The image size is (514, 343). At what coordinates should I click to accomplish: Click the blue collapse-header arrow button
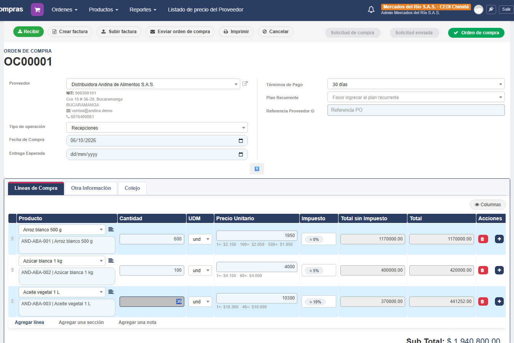tap(257, 169)
